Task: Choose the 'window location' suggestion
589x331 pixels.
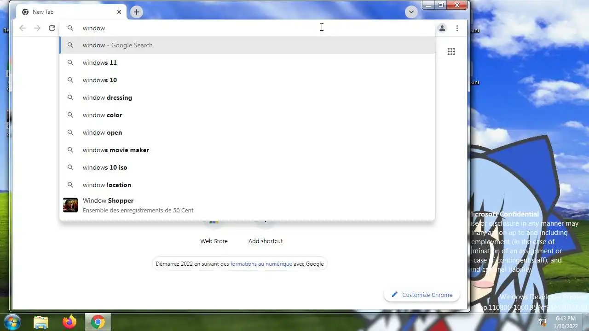Action: click(247, 185)
